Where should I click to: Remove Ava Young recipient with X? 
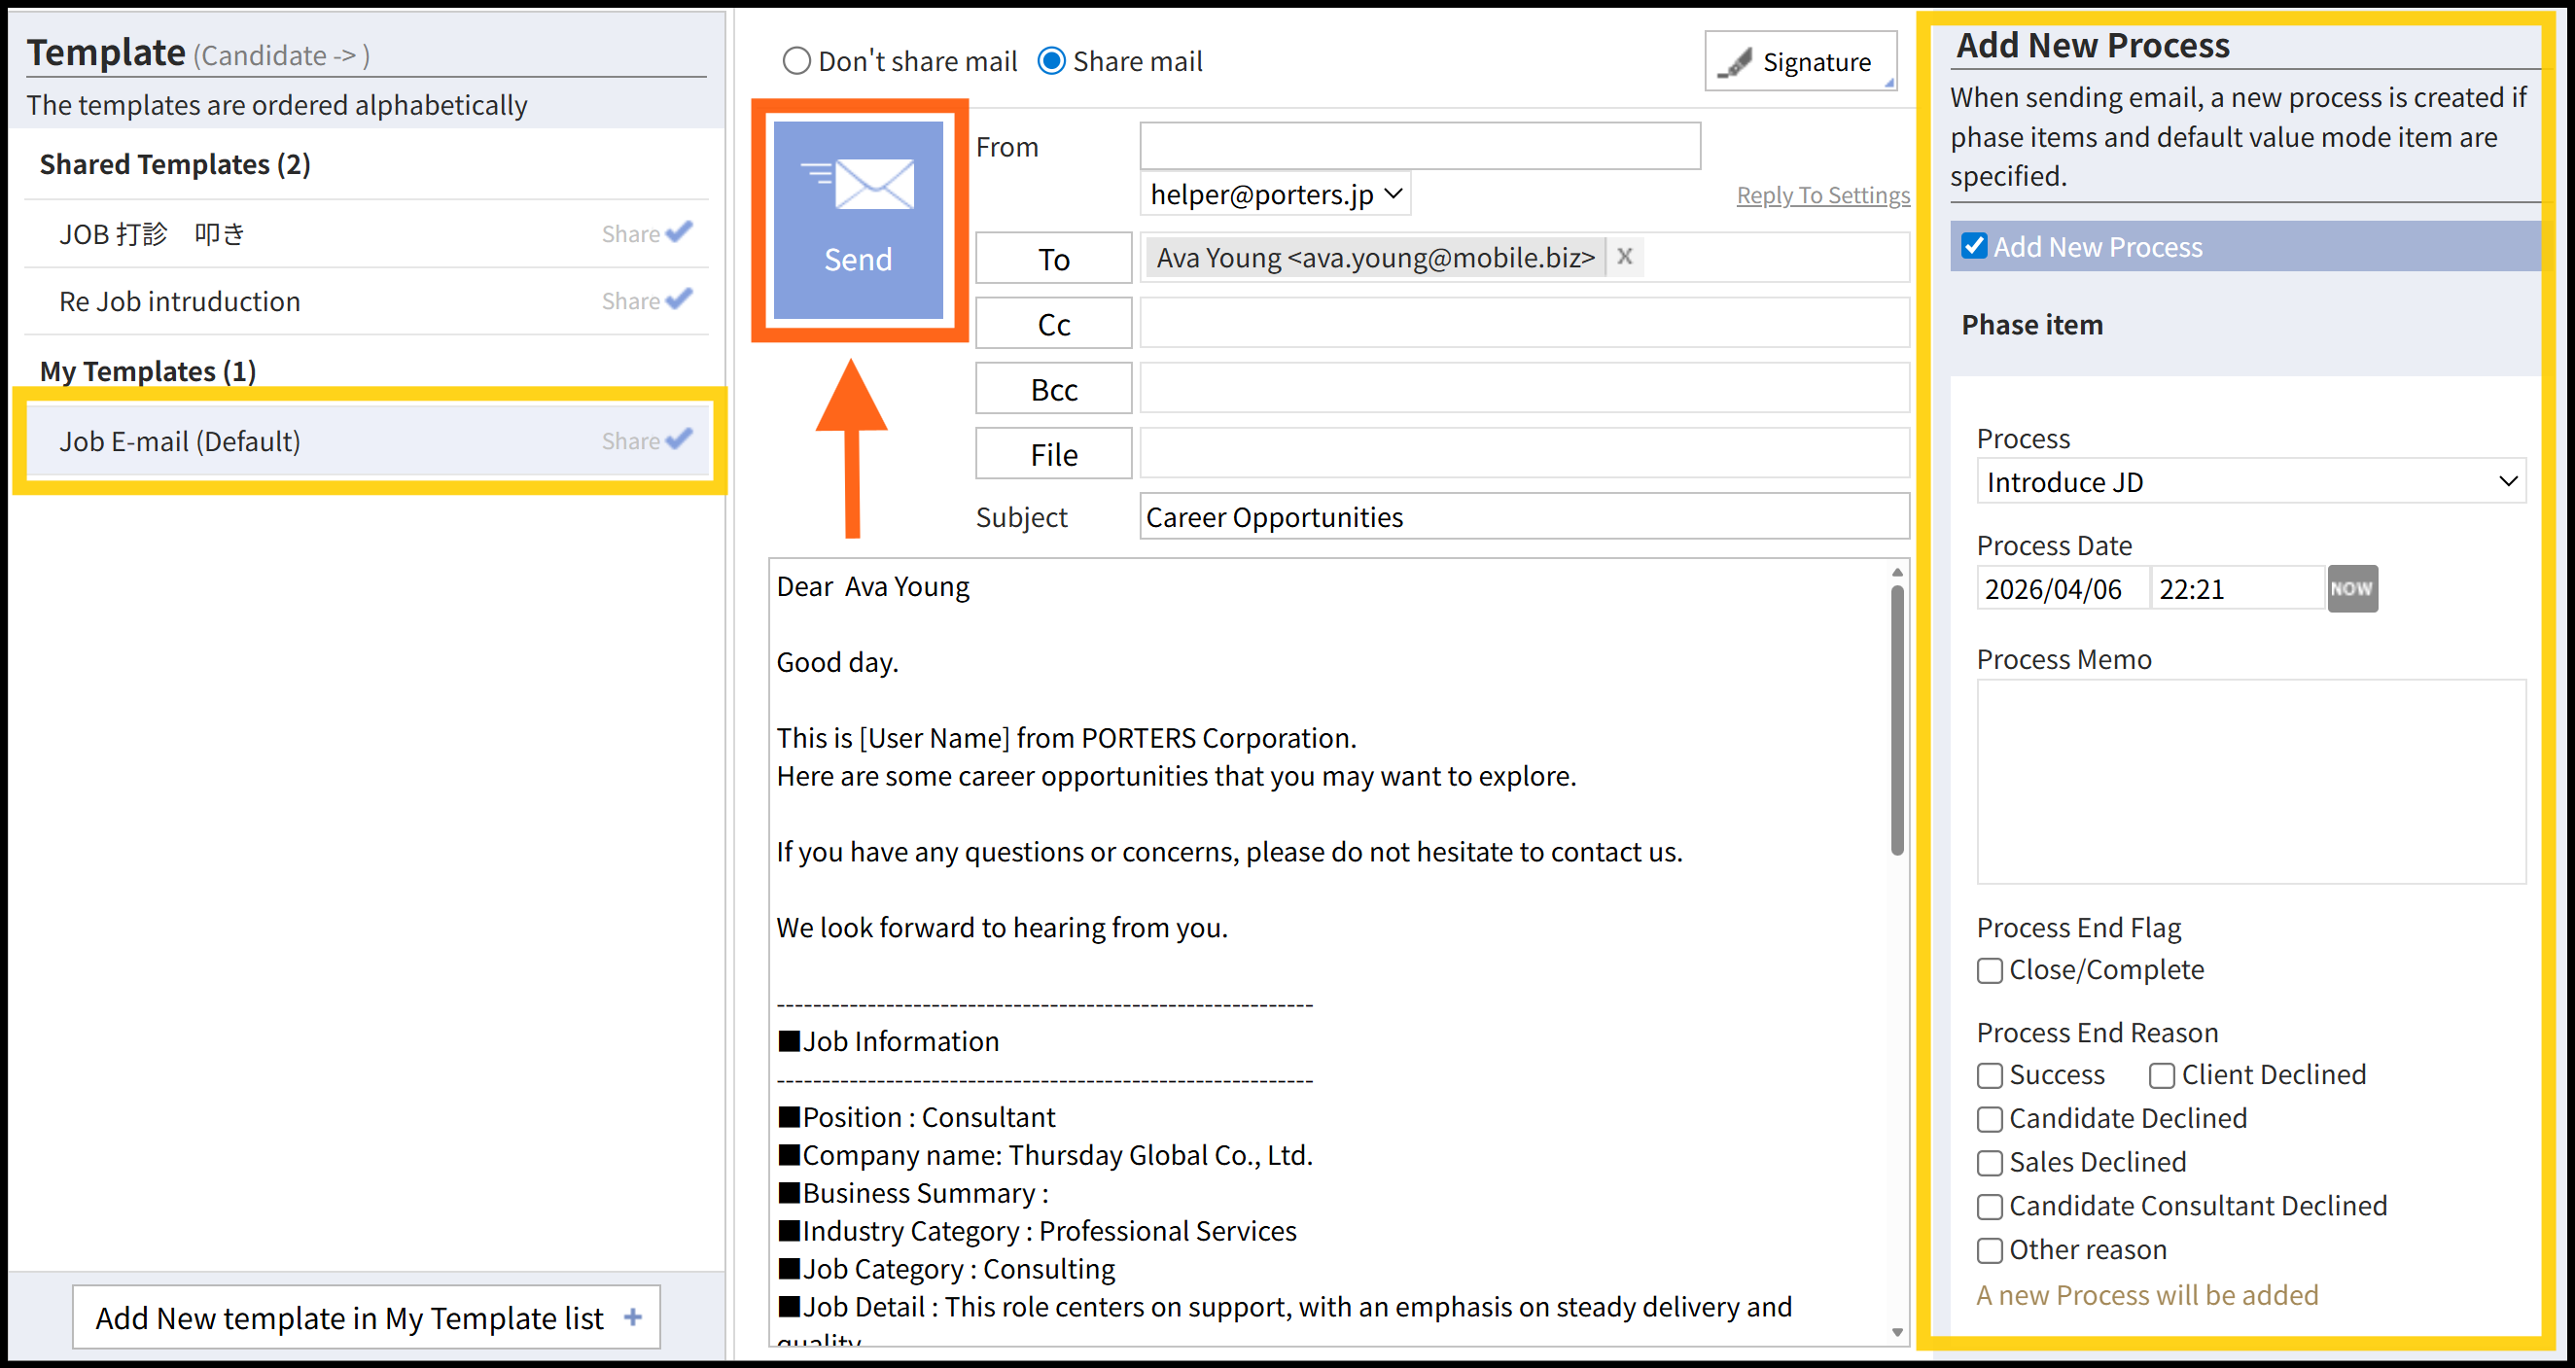(1624, 257)
